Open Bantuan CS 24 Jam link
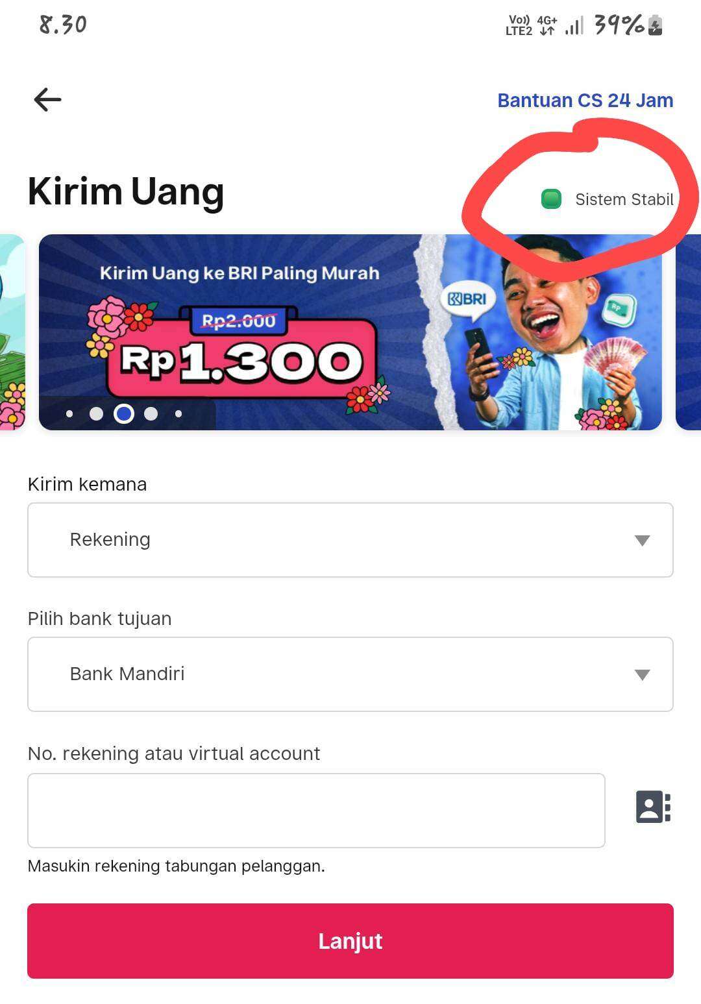The image size is (701, 1004). point(585,101)
